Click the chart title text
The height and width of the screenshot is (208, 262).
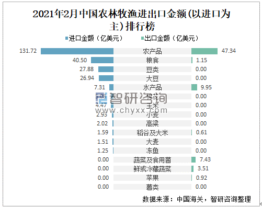tap(132, 20)
